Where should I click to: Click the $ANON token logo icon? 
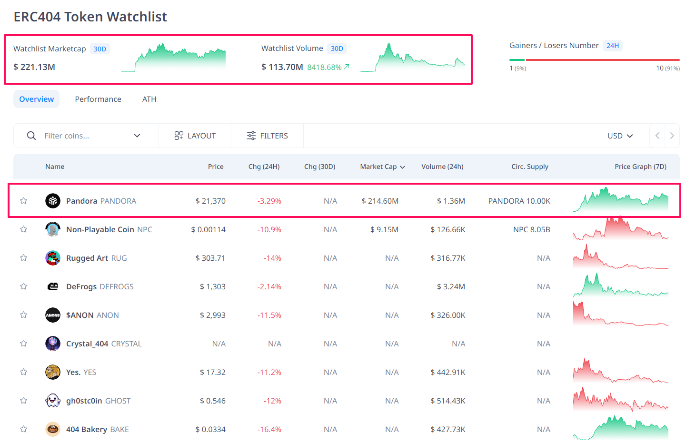point(53,315)
